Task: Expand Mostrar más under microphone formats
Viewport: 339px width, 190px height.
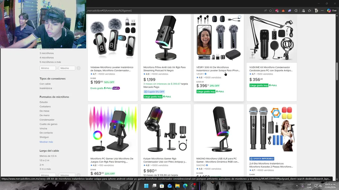Action: coord(46,142)
